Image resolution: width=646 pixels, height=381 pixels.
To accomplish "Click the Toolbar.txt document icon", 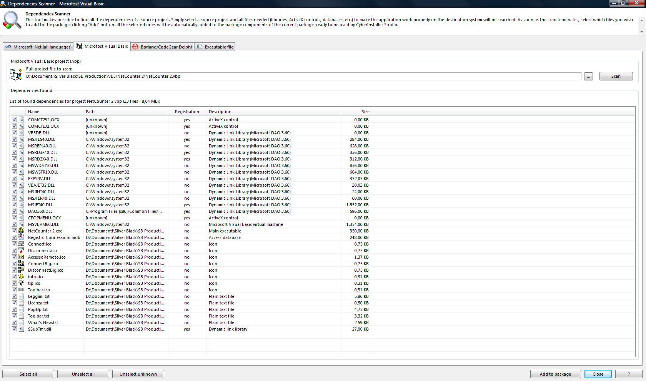I will (x=21, y=316).
